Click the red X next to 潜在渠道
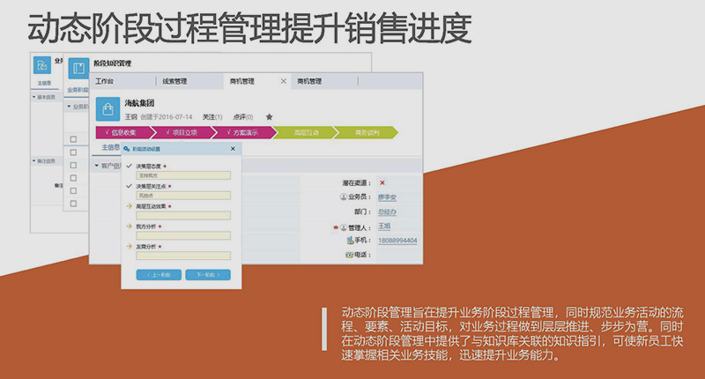This screenshot has width=705, height=379. click(382, 183)
